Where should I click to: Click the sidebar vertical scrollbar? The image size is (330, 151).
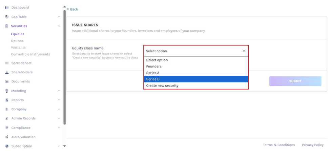pyautogui.click(x=64, y=68)
